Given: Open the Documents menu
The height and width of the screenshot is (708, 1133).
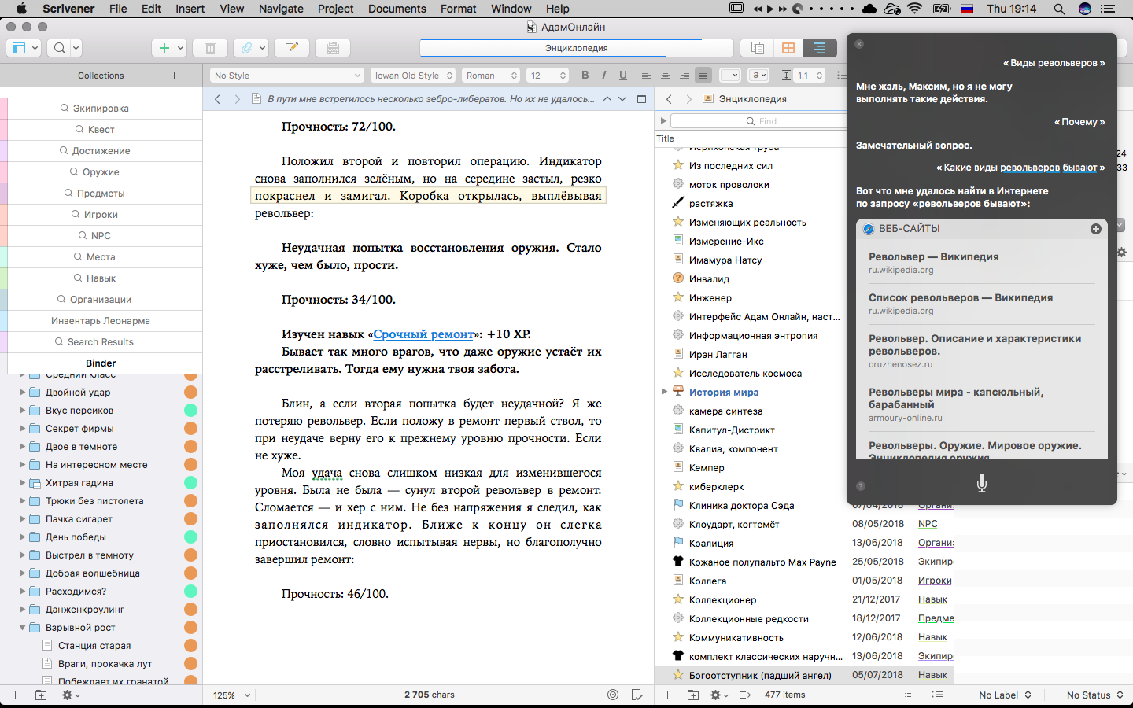Looking at the screenshot, I should (x=397, y=9).
